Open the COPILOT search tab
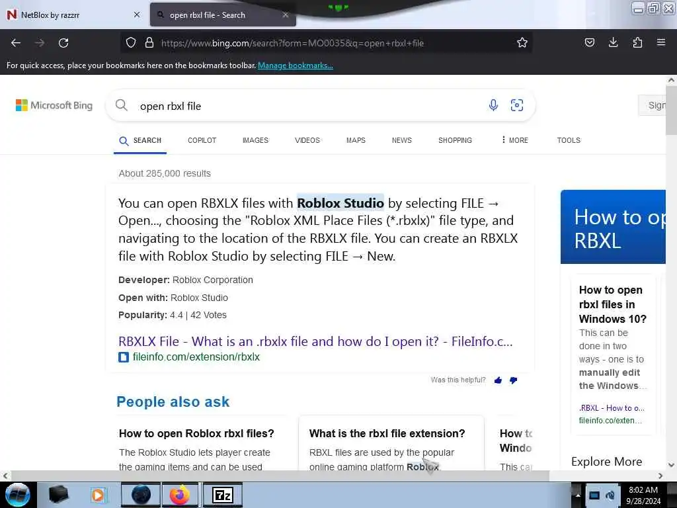The image size is (677, 508). [x=202, y=140]
